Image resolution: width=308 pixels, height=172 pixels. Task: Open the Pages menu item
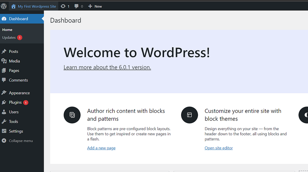tap(14, 71)
